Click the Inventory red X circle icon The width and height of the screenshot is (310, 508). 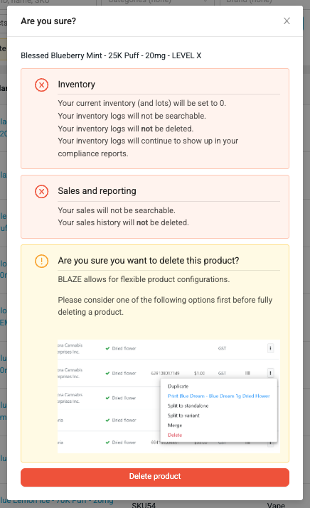41,85
